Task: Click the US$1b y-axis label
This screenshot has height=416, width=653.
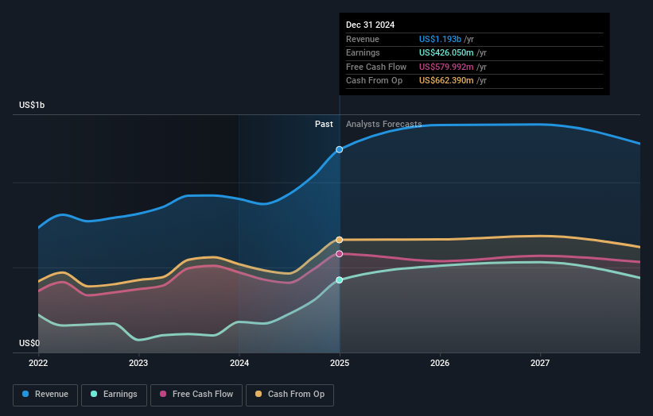Action: click(32, 105)
